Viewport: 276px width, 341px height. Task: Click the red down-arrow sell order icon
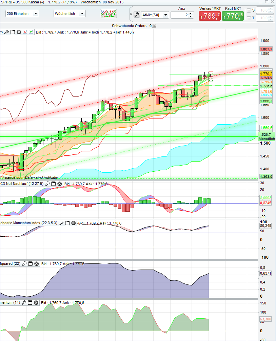(25, 32)
